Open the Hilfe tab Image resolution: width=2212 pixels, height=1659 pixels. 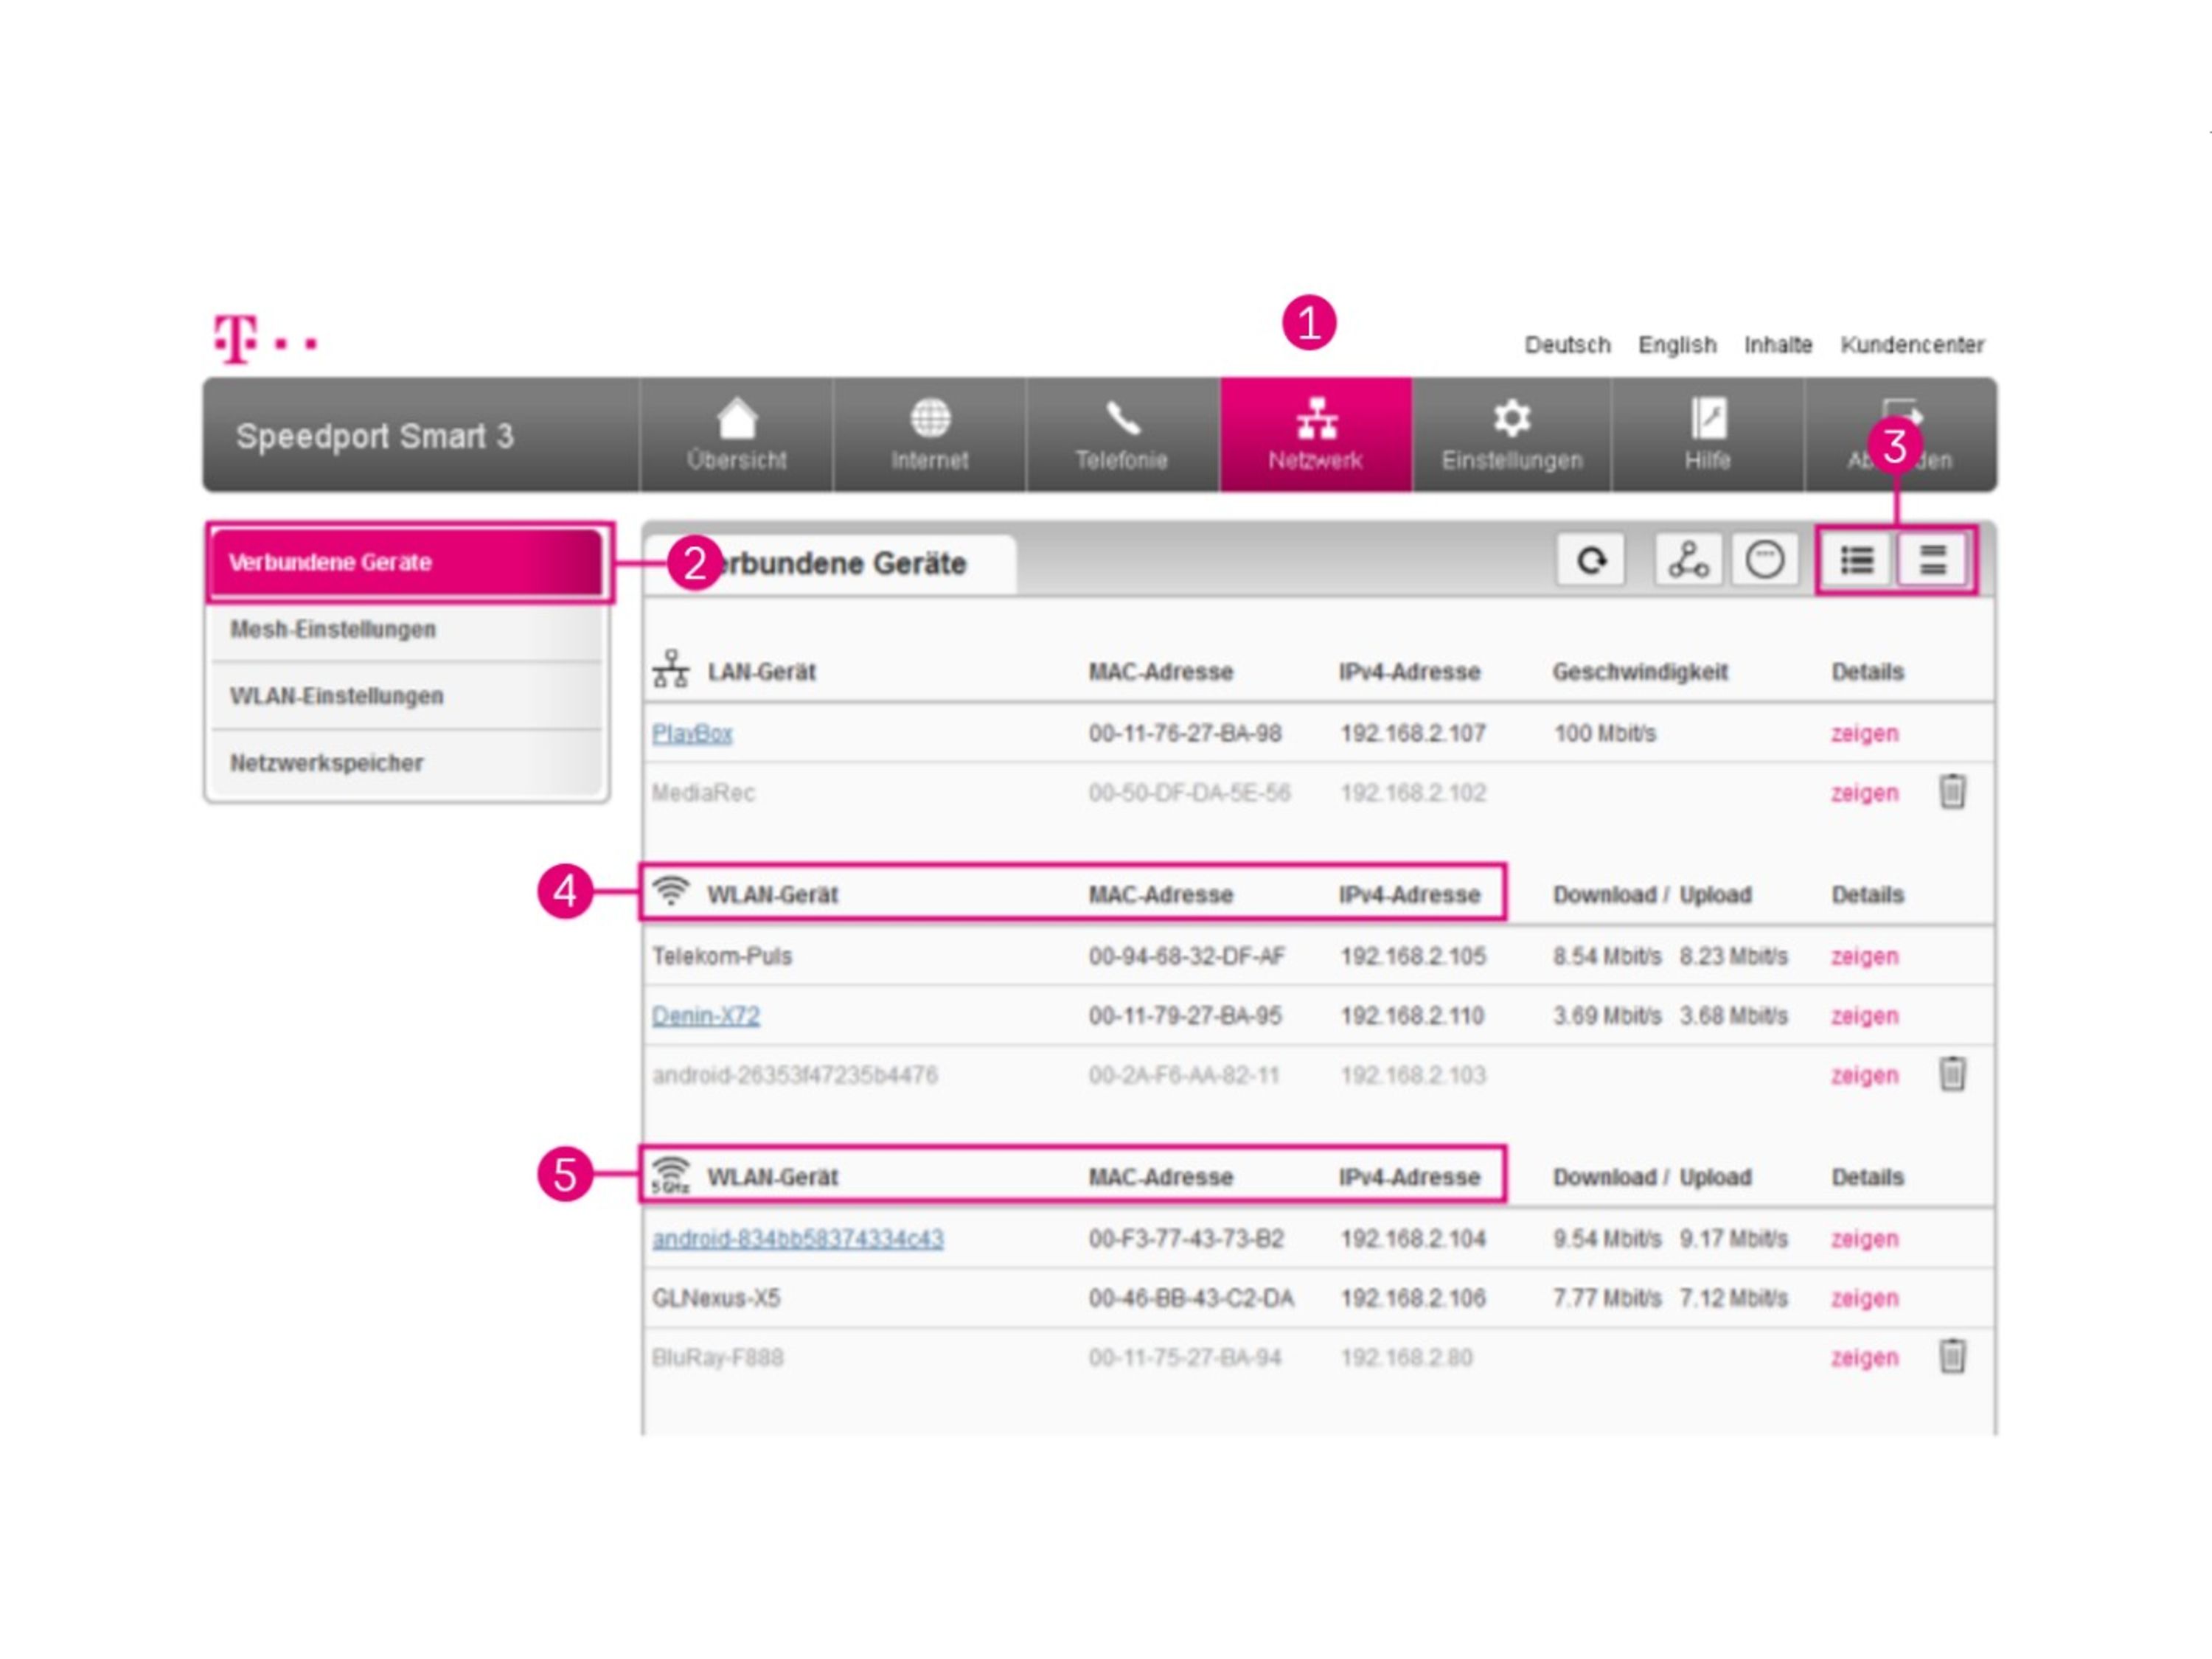click(x=1707, y=435)
